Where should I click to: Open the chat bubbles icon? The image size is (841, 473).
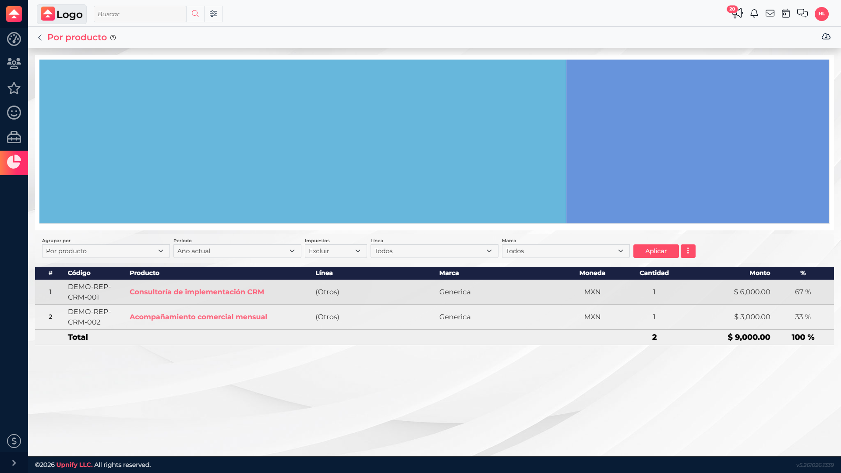tap(802, 14)
